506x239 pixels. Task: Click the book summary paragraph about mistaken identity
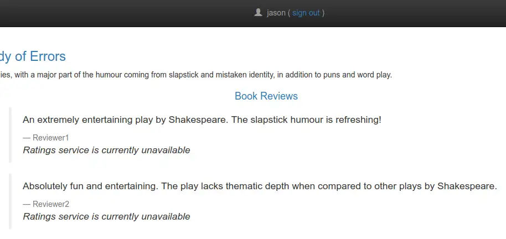pyautogui.click(x=196, y=75)
